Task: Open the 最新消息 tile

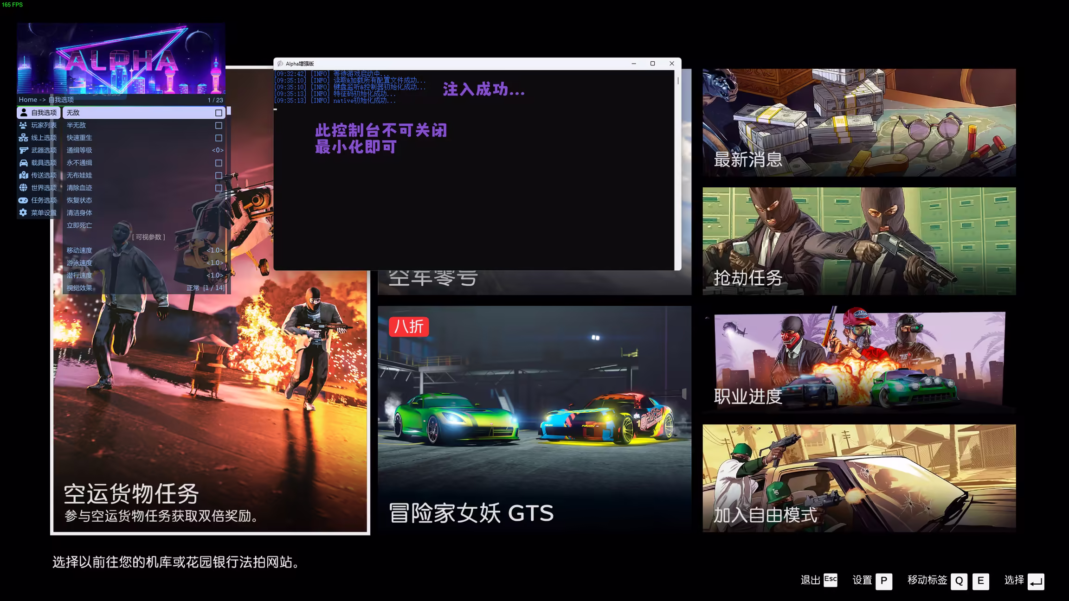Action: (x=859, y=122)
